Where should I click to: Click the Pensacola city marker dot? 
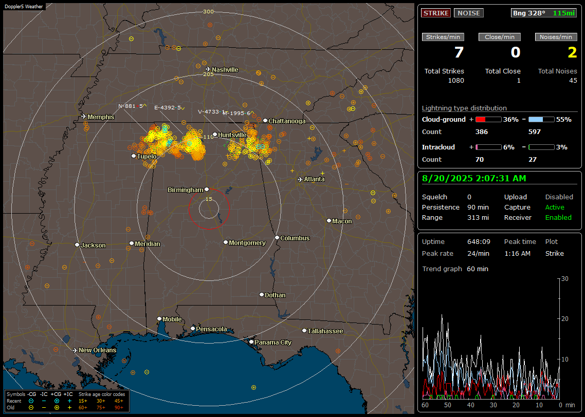(193, 328)
